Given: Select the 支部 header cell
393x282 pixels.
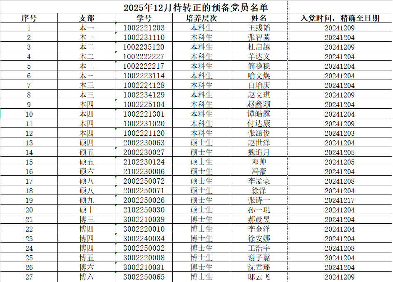Looking at the screenshot, I should [87, 18].
